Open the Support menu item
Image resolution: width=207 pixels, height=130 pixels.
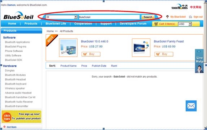[106, 23]
